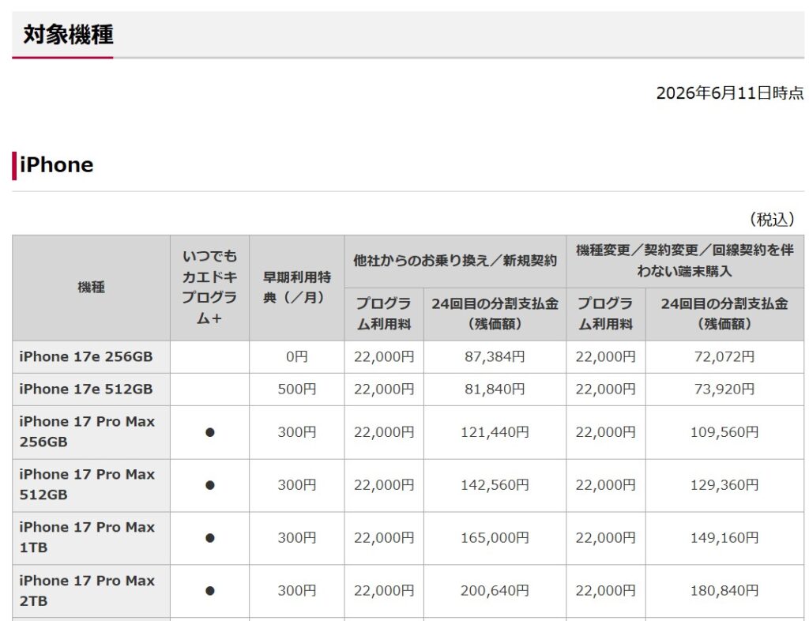The height and width of the screenshot is (621, 809).
Task: Click the 500円 early-use benefit cell
Action: tap(297, 389)
